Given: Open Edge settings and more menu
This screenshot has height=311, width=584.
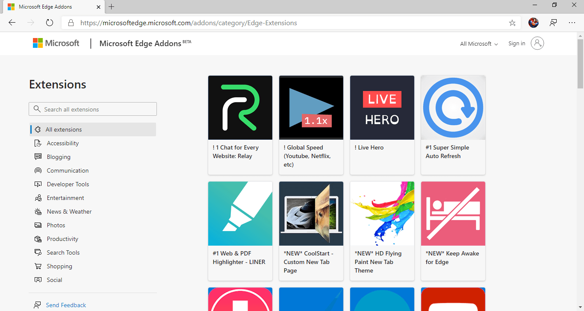Looking at the screenshot, I should 572,23.
